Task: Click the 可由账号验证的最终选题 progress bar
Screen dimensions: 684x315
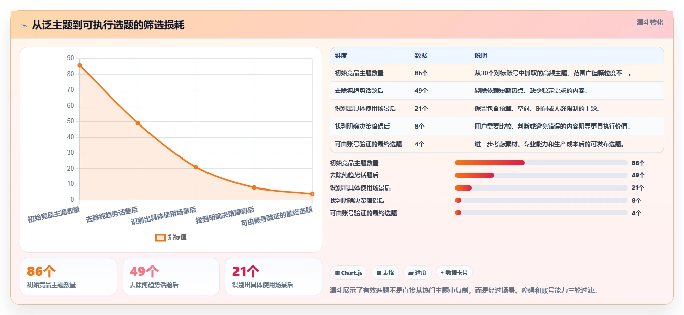Action: 541,213
